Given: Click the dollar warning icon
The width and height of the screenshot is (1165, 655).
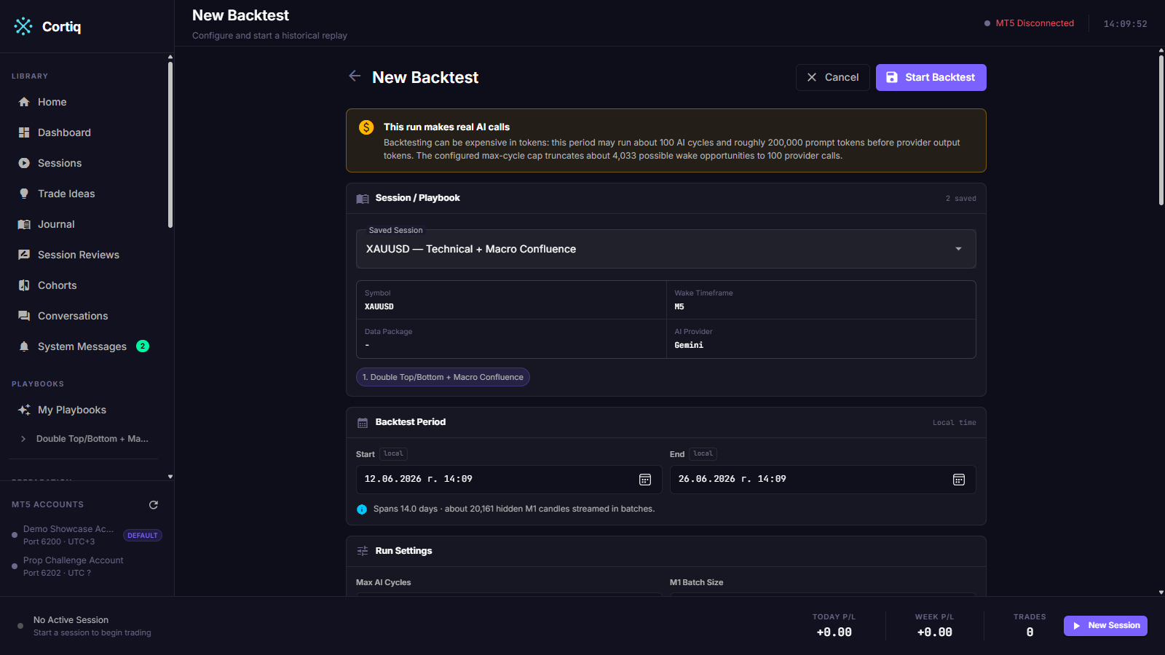Looking at the screenshot, I should (x=366, y=127).
